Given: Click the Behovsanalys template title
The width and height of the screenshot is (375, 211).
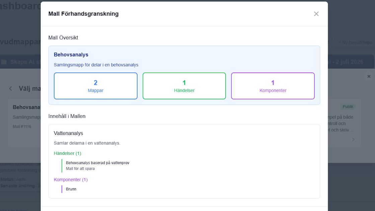Looking at the screenshot, I should pyautogui.click(x=71, y=55).
